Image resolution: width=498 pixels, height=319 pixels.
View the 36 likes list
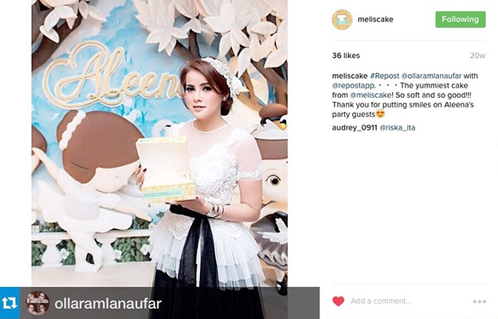(x=346, y=56)
